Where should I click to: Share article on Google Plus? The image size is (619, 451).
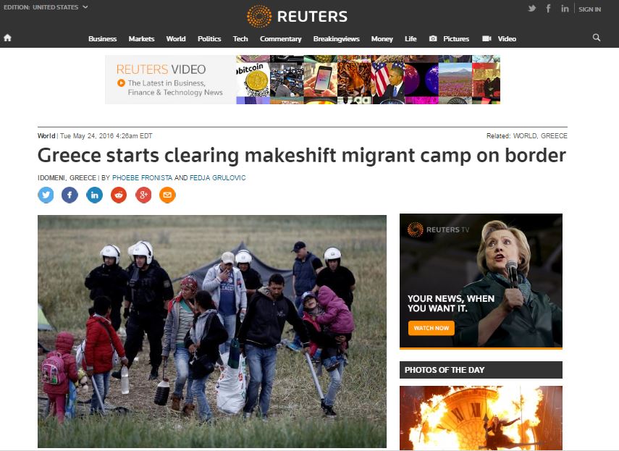point(143,195)
